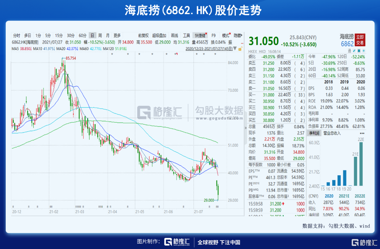Click the plus add-to-watchlist icon
380x249 pixels.
(364, 50)
